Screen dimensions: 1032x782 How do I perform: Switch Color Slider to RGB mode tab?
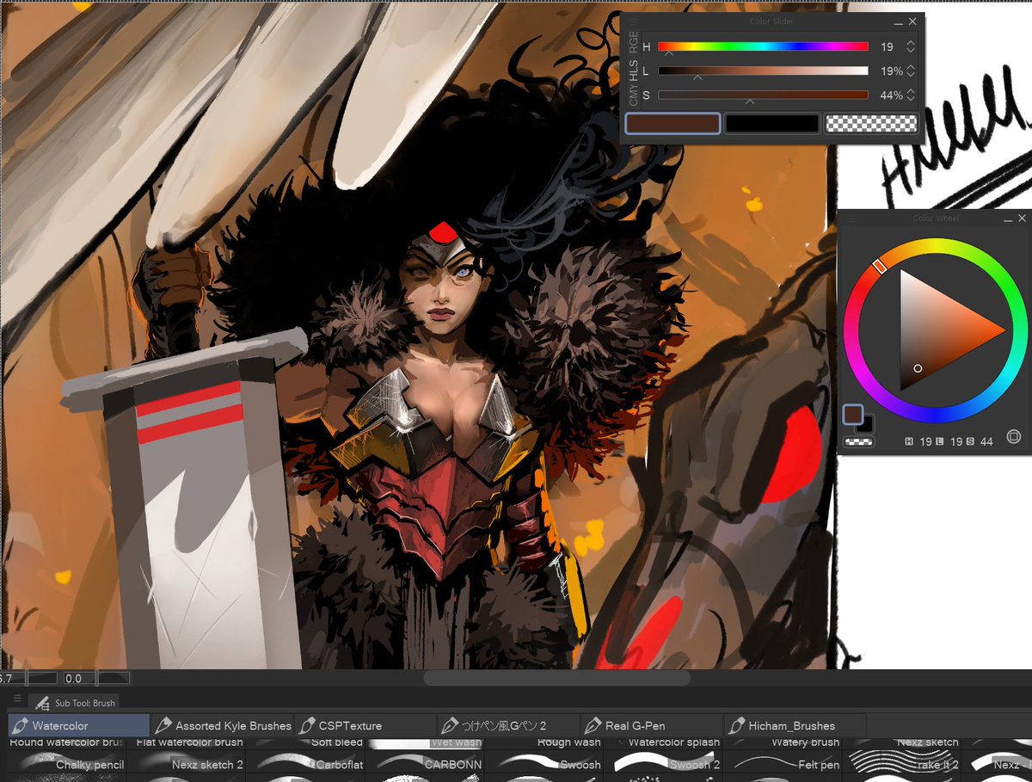pos(634,42)
